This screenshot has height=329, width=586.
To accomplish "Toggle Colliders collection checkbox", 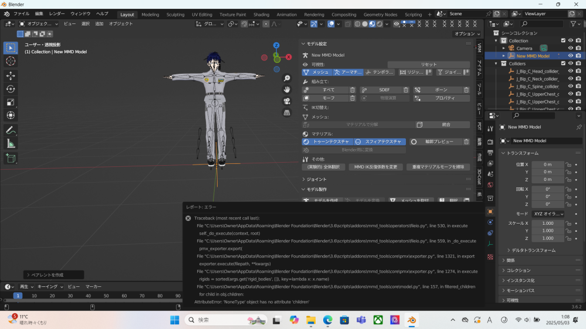I will coord(563,63).
